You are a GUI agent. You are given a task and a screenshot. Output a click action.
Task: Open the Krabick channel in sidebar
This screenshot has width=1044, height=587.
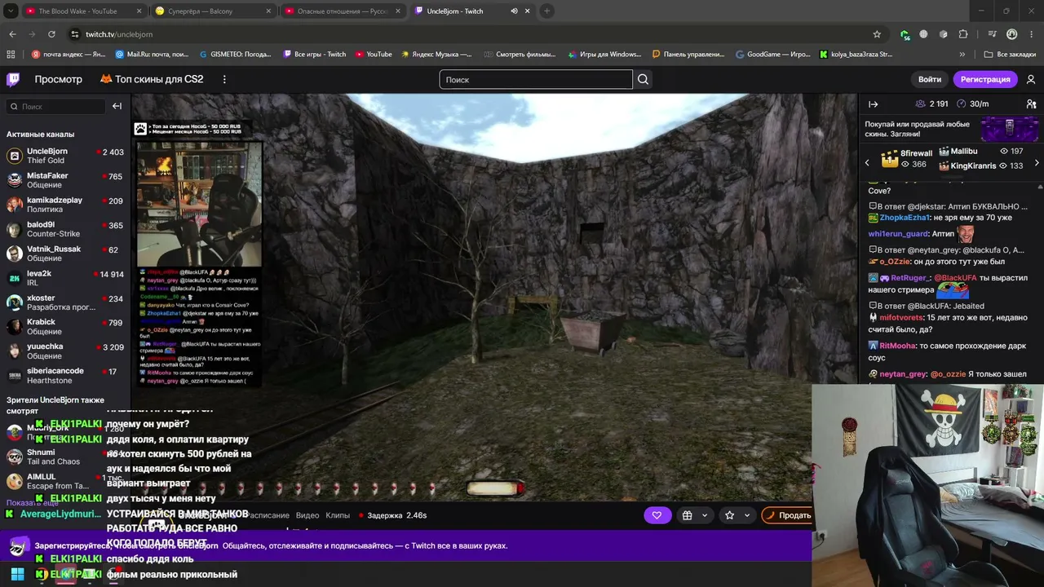pyautogui.click(x=65, y=327)
